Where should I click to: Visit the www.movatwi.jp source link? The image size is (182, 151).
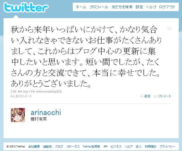[x=46, y=92]
